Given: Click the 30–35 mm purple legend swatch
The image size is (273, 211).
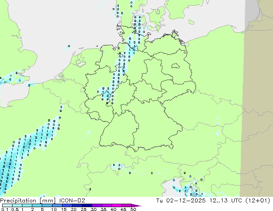Looking at the screenshot, I should 96,205.
